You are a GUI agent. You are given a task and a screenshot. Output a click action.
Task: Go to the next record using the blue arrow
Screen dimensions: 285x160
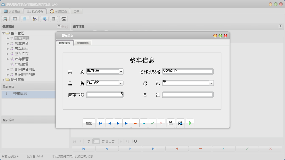pos(118,123)
